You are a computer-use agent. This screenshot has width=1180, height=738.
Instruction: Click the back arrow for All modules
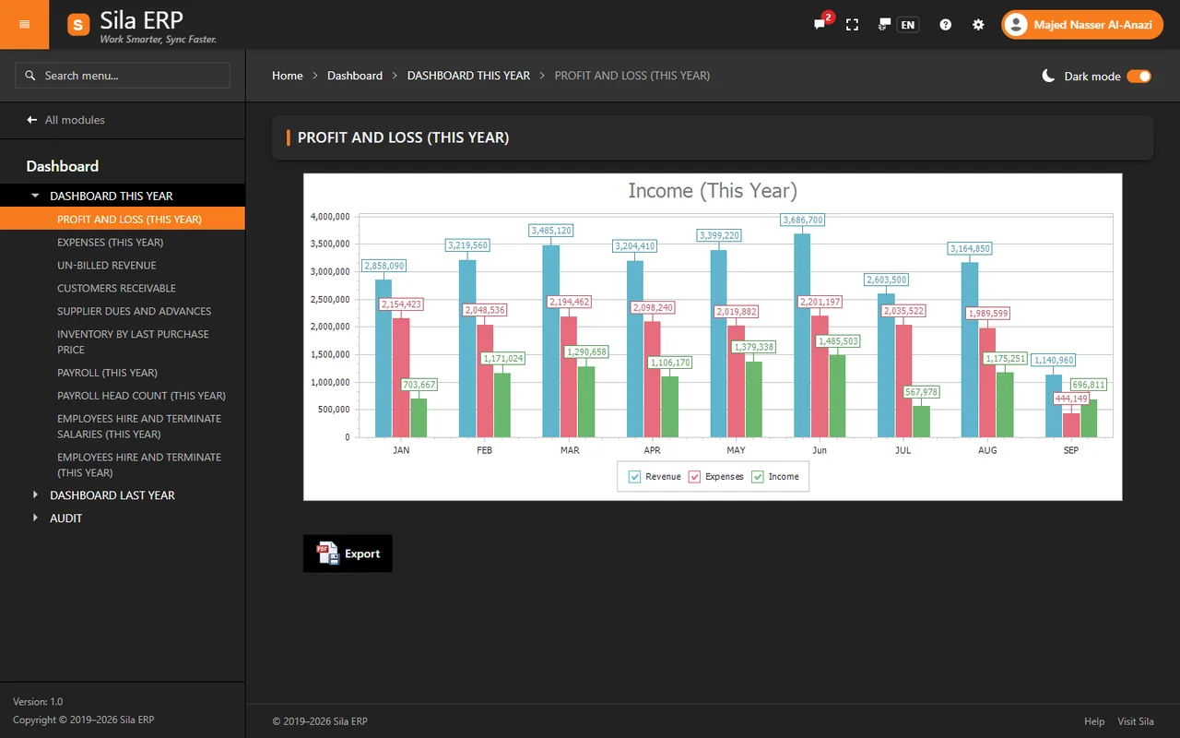pos(32,120)
